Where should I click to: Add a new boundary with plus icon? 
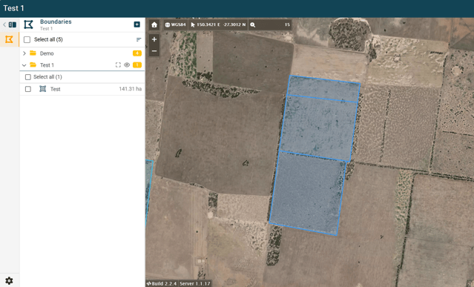click(137, 24)
